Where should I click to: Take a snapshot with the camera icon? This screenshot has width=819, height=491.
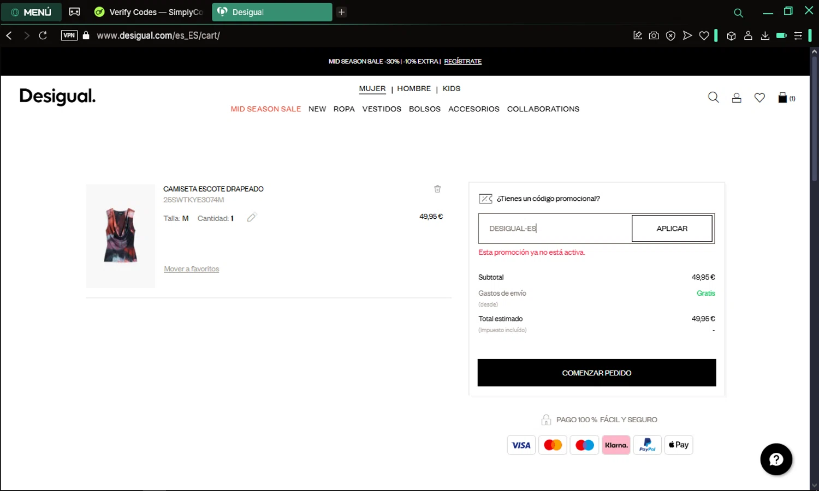654,35
